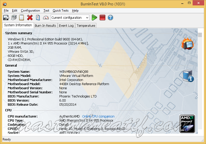This screenshot has height=144, width=206.
Task: Switch to the Event Log tab
Action: click(66, 25)
